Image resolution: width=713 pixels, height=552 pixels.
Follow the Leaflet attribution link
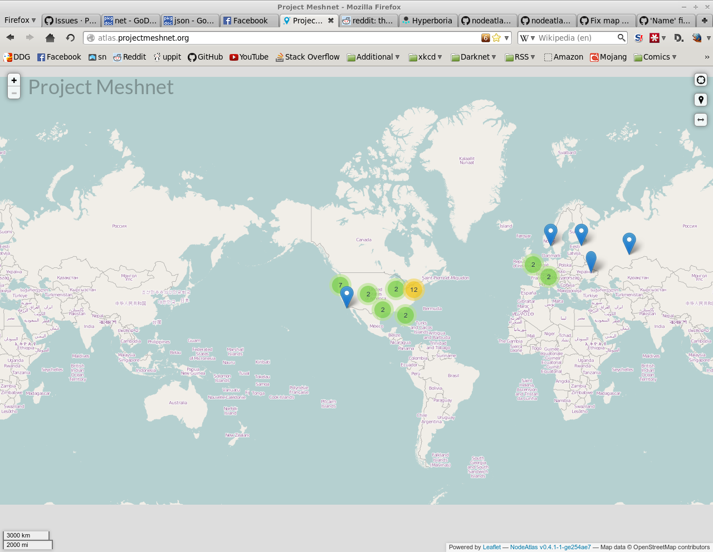tap(492, 547)
